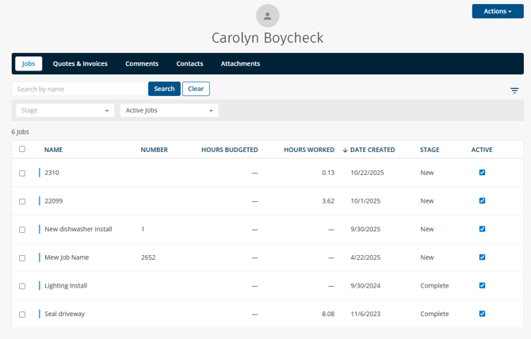
Task: Go to the Contacts tab
Action: pos(189,63)
